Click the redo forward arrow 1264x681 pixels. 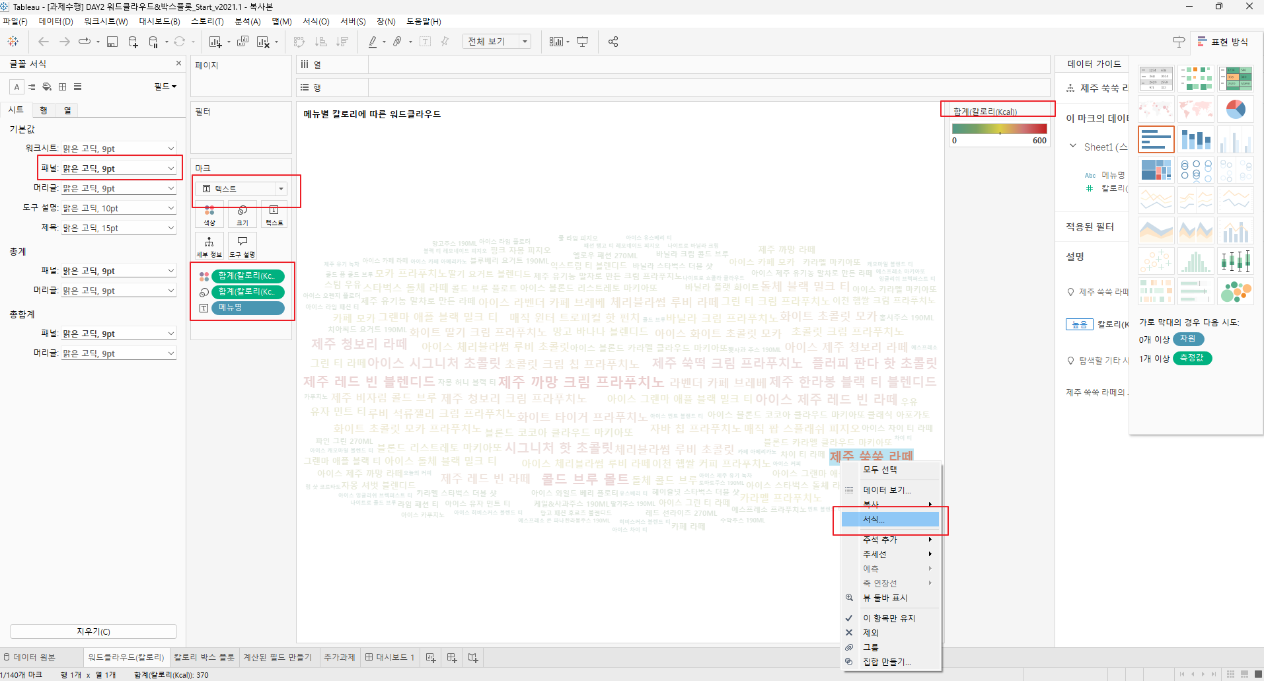click(x=65, y=42)
